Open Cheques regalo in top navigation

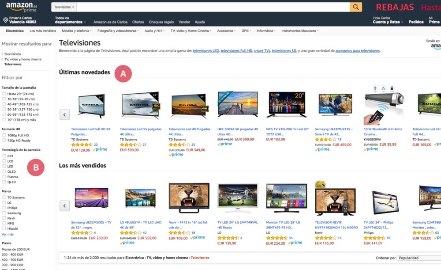pyautogui.click(x=161, y=22)
